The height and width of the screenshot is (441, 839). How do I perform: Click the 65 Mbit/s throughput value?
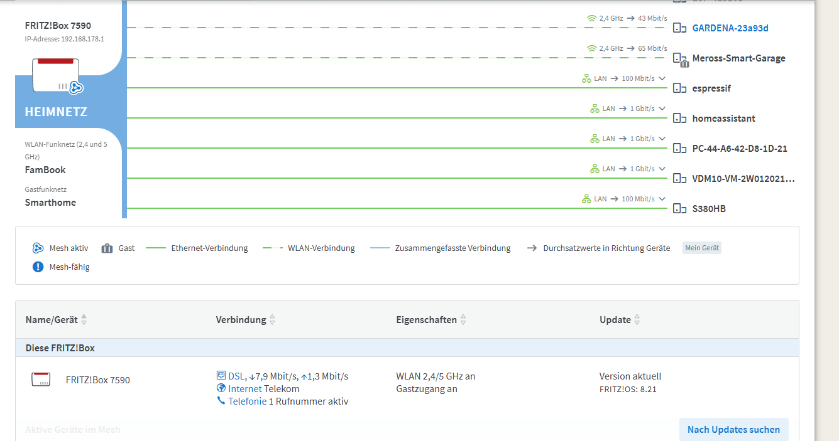(652, 48)
